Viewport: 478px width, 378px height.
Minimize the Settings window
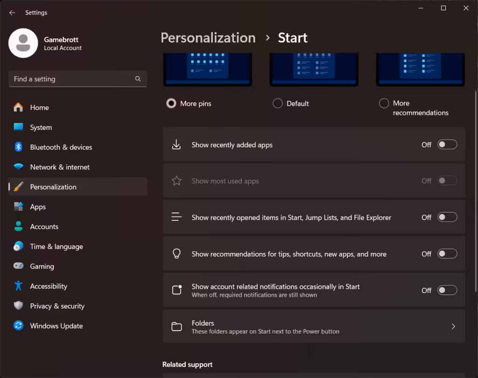[421, 8]
